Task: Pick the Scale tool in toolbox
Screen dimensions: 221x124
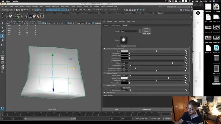Action: pos(2,45)
